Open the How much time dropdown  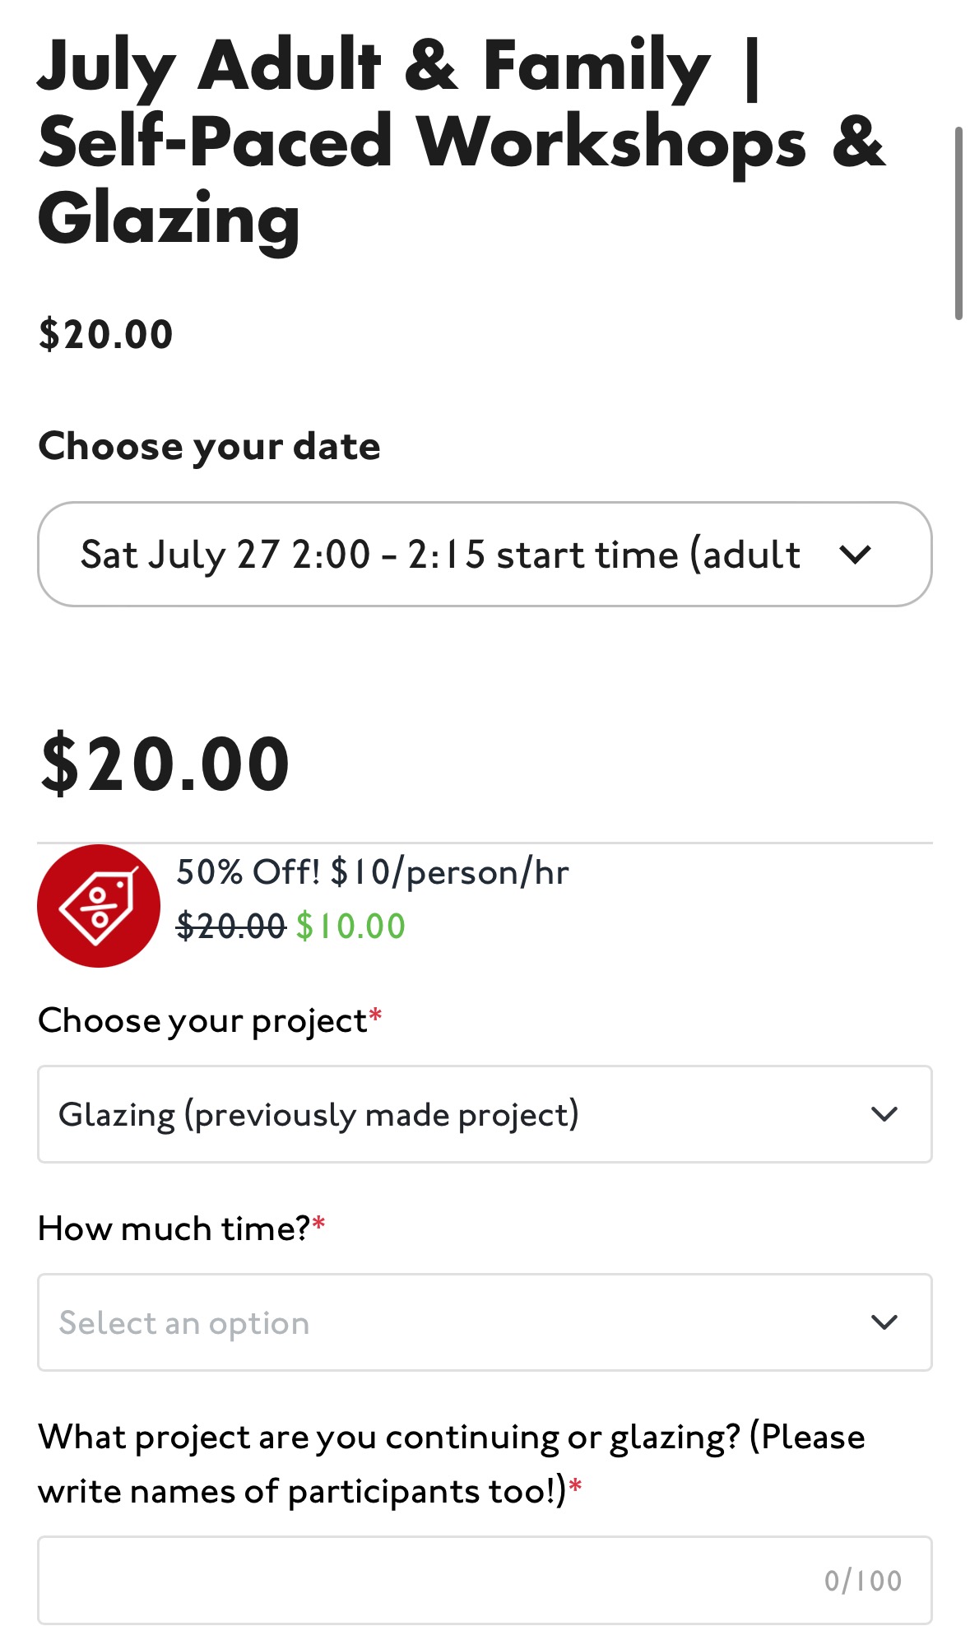461,1322
